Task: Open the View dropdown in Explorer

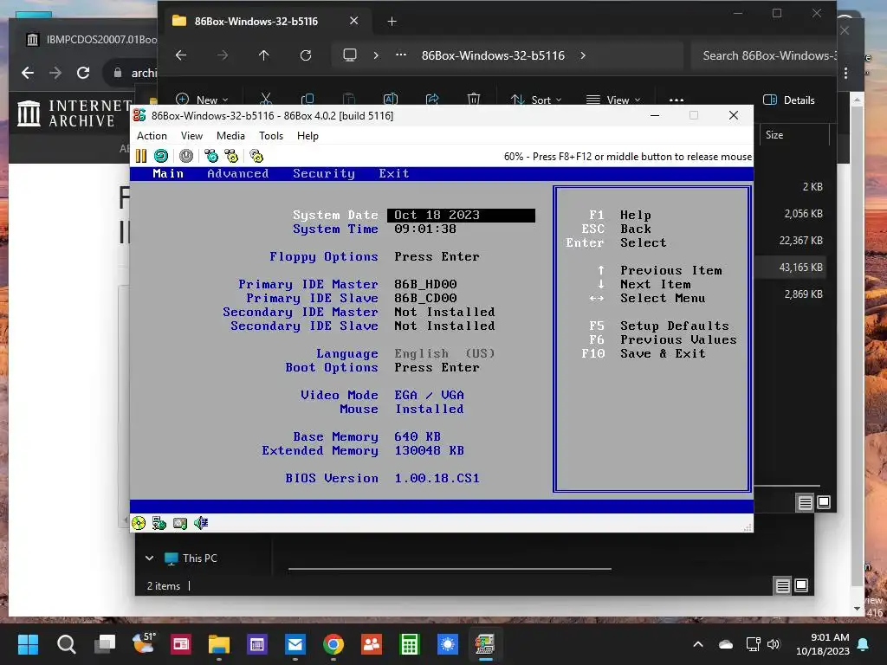Action: [614, 100]
